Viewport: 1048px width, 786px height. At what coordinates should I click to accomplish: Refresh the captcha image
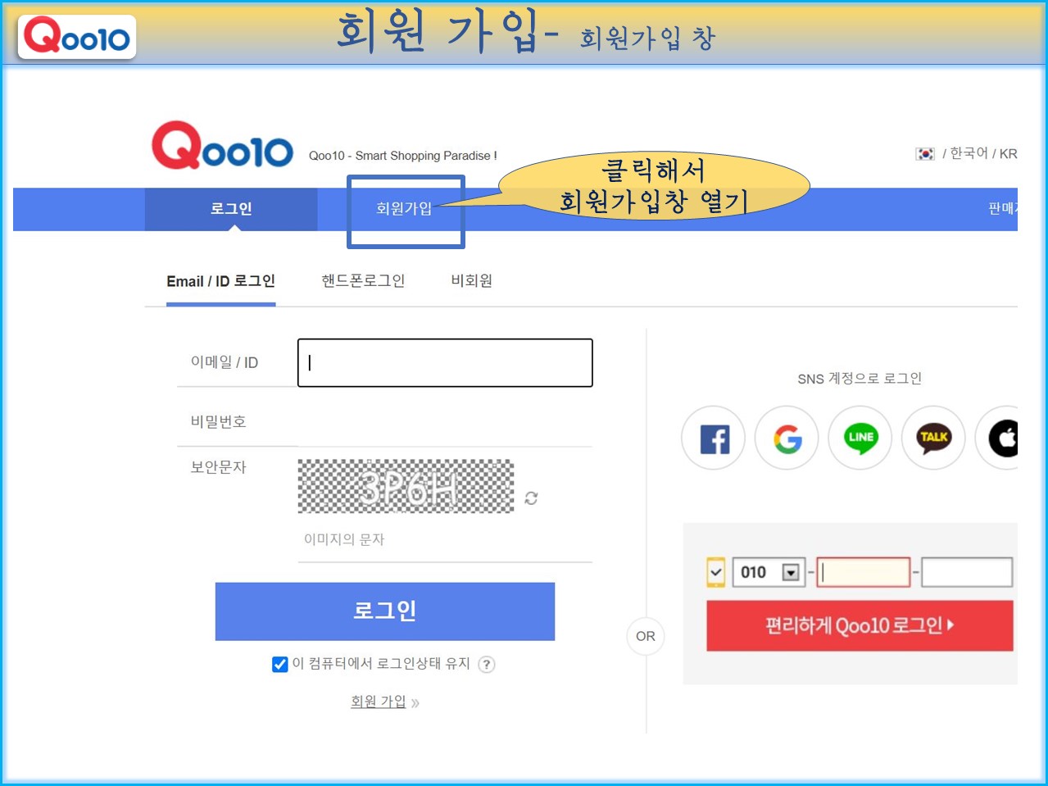pyautogui.click(x=531, y=497)
